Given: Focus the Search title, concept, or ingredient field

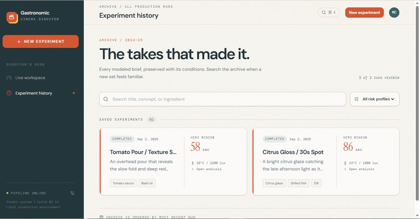Looking at the screenshot, I should (x=223, y=99).
